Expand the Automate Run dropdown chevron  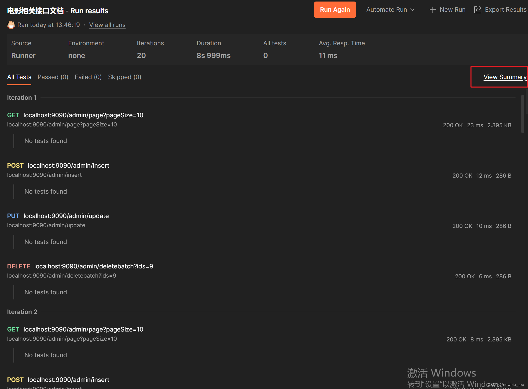[x=413, y=10]
